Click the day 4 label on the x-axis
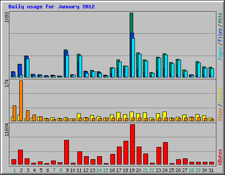This screenshot has width=225, height=175. click(x=34, y=170)
